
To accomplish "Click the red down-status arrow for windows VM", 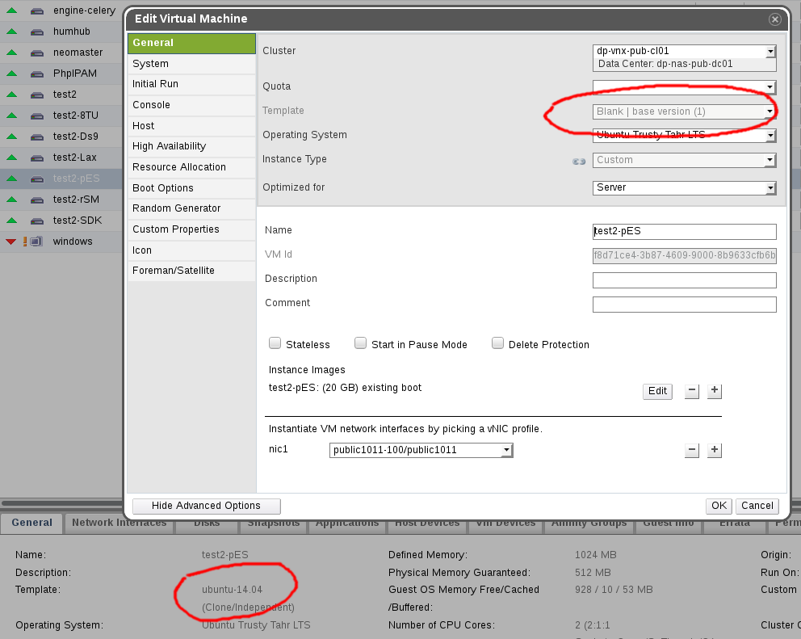I will tap(10, 242).
